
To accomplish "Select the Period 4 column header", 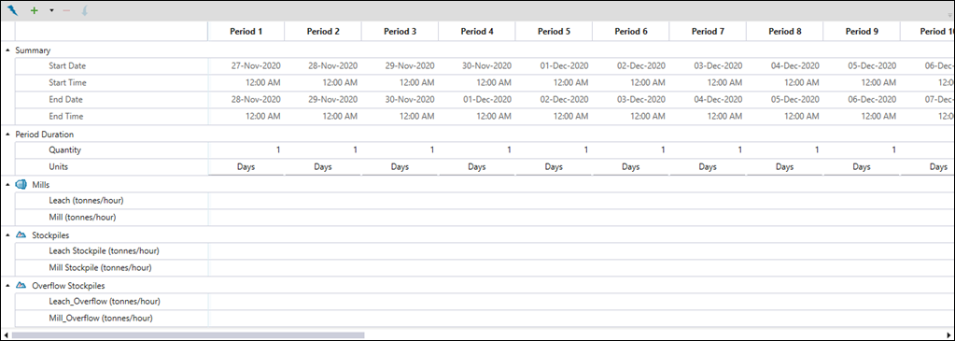I will pyautogui.click(x=477, y=32).
